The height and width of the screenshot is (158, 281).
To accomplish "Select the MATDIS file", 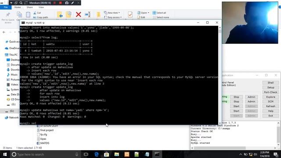I will coord(43,143).
